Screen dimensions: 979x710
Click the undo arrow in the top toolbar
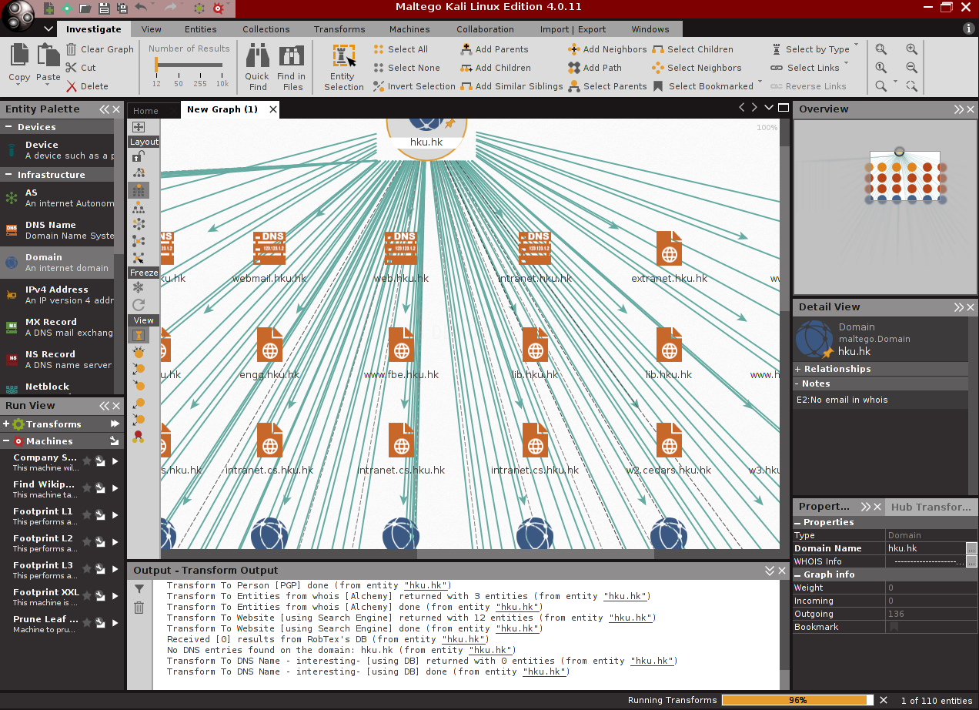(141, 8)
